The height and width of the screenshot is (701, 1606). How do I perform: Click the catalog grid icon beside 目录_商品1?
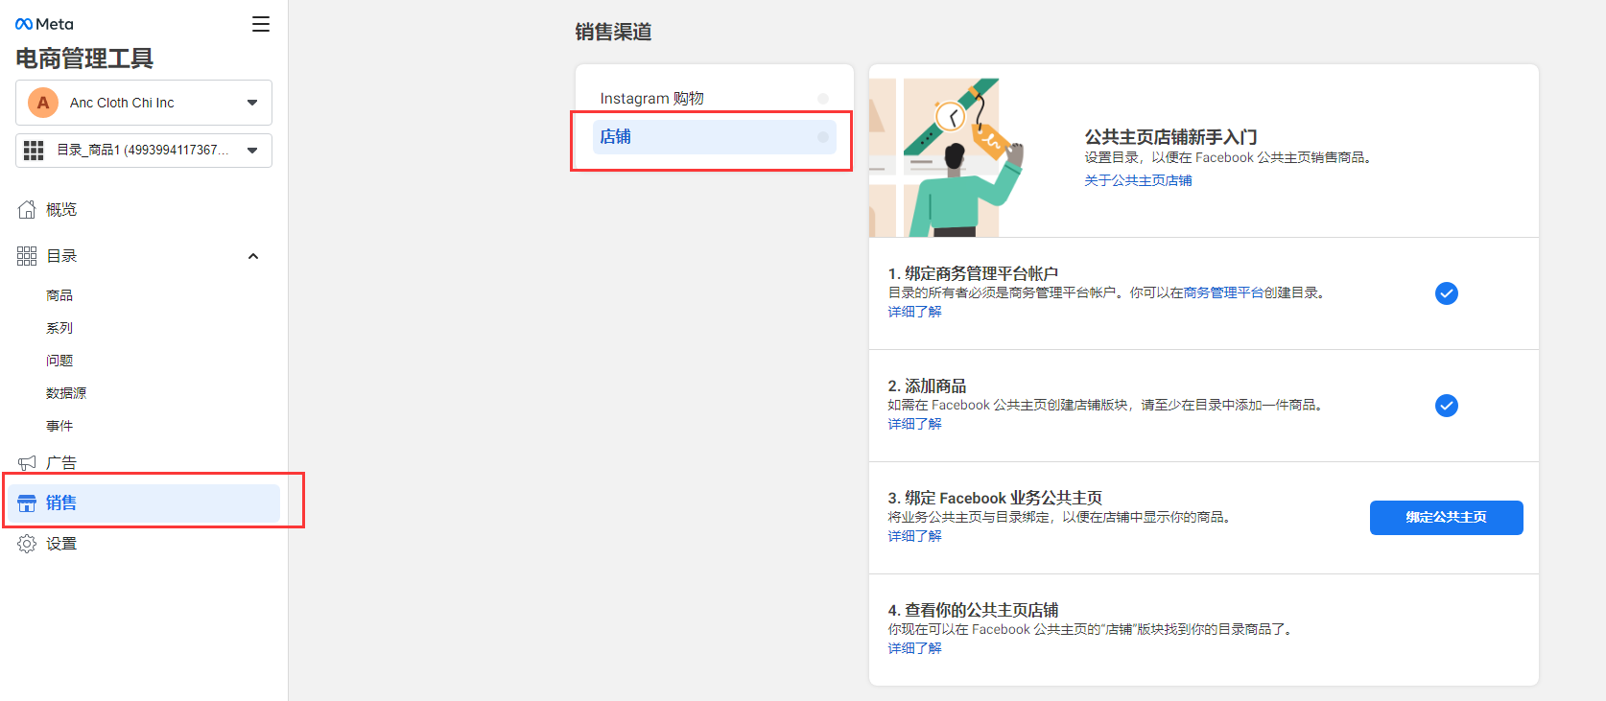pos(34,151)
